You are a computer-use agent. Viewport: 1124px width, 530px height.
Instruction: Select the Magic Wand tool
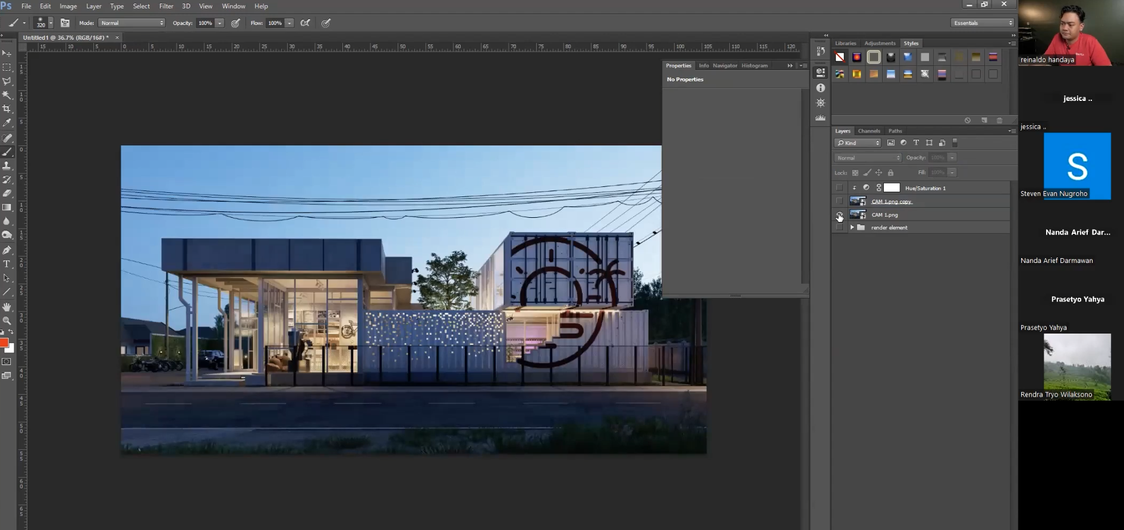pyautogui.click(x=7, y=95)
